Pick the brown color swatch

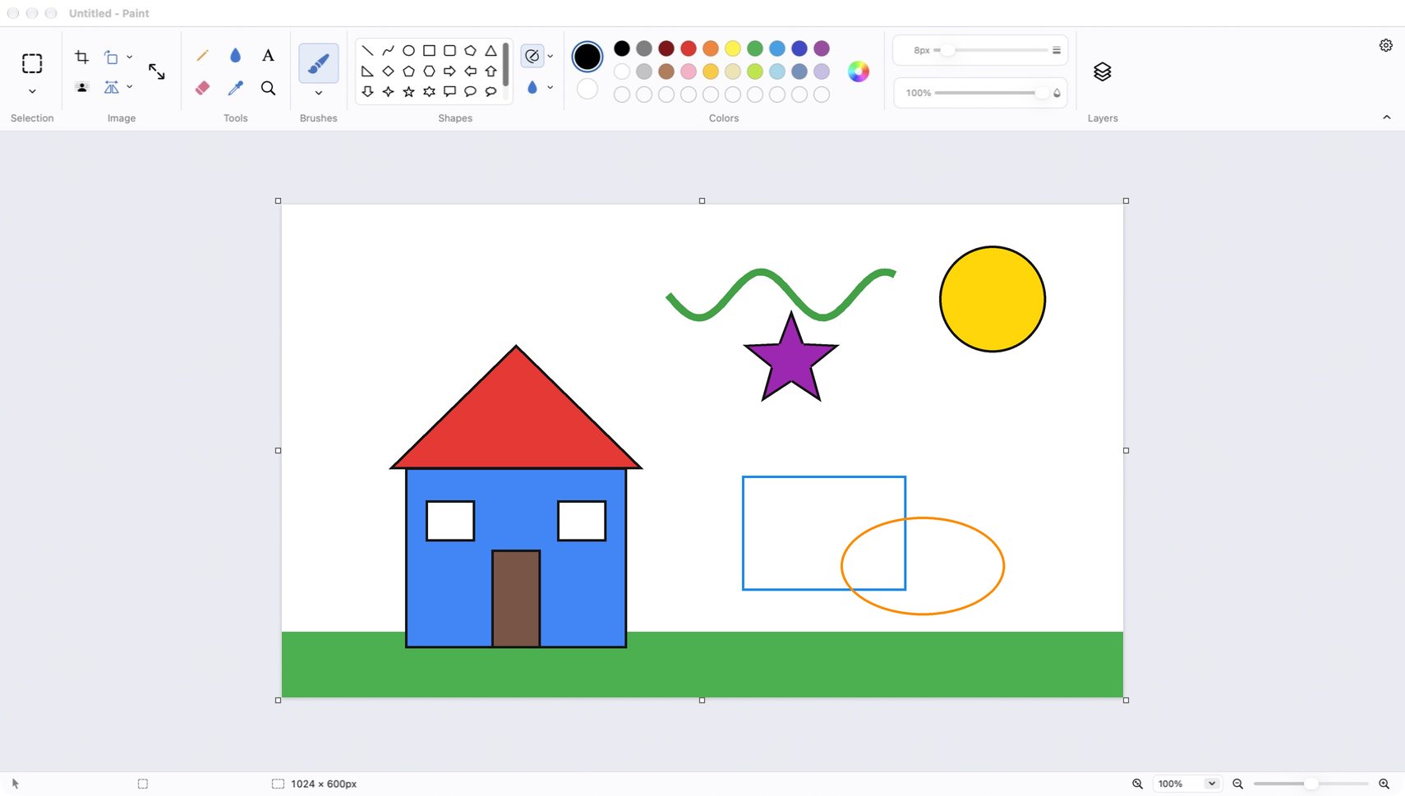pyautogui.click(x=666, y=71)
